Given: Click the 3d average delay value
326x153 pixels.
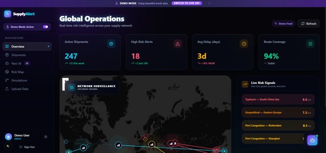Looking at the screenshot, I should (202, 56).
